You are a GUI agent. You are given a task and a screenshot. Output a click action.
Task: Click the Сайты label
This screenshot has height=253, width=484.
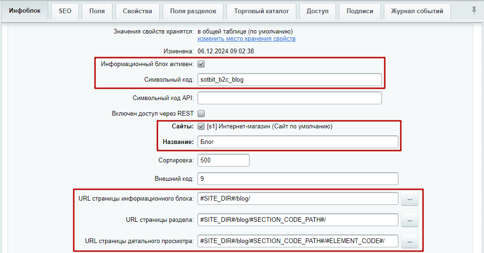pos(183,126)
